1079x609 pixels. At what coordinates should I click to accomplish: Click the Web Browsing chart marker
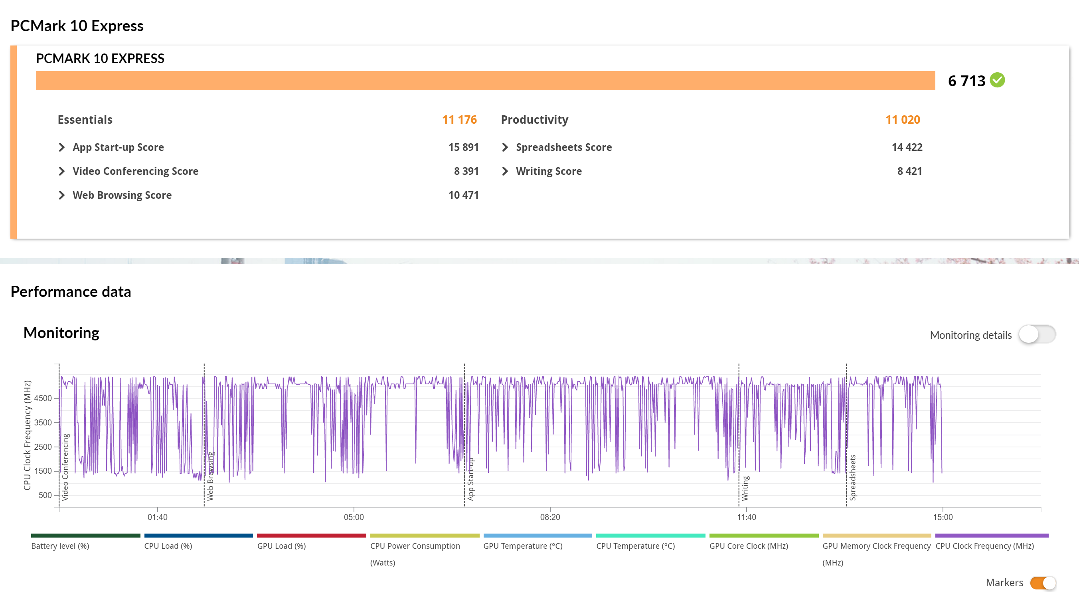(x=210, y=476)
